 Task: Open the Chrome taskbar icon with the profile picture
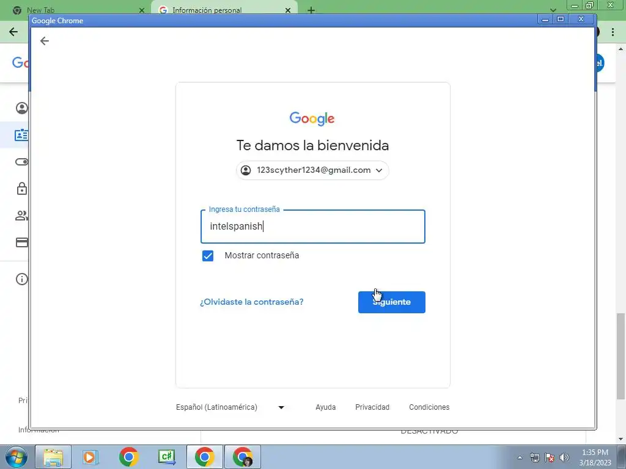pyautogui.click(x=242, y=457)
